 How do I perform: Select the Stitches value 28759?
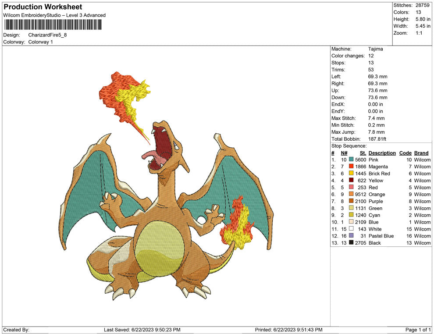pos(422,5)
